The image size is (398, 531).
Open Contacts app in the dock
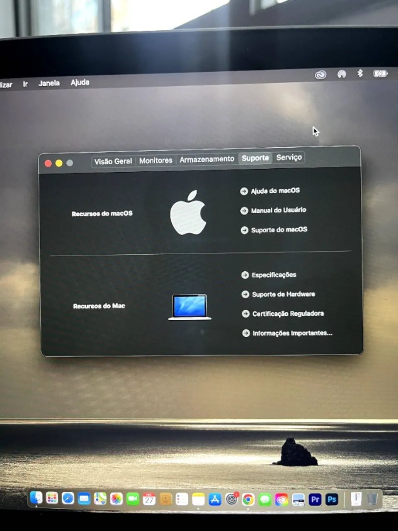(x=165, y=499)
